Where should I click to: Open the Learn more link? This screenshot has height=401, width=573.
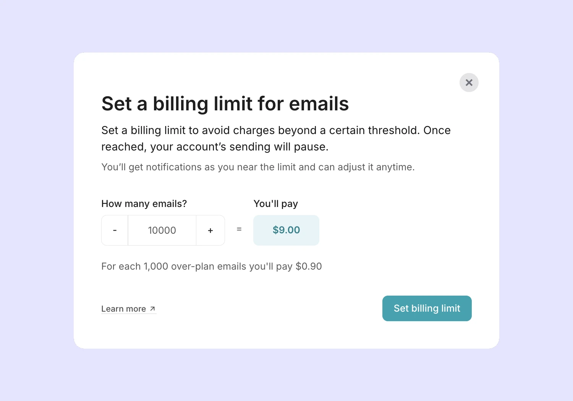pyautogui.click(x=124, y=309)
